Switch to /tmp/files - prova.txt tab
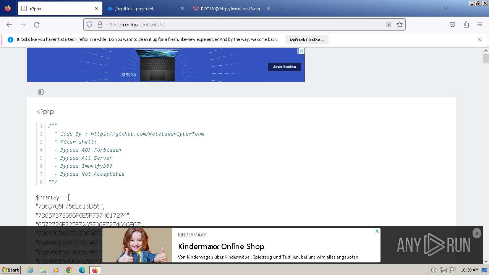 [x=146, y=8]
